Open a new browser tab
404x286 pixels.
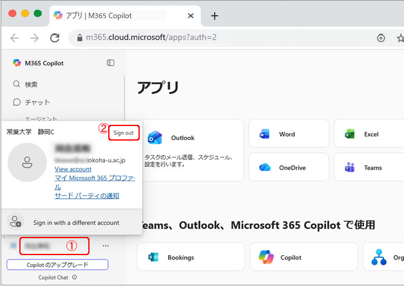(214, 16)
